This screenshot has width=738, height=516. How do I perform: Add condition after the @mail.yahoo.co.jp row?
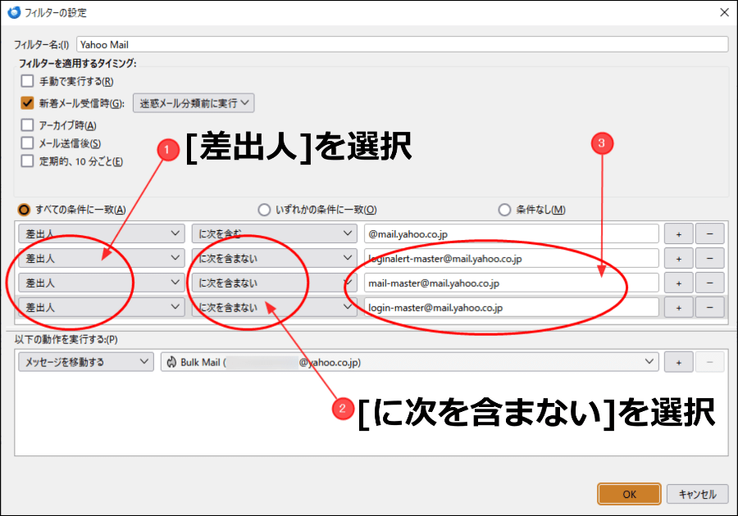tap(679, 233)
